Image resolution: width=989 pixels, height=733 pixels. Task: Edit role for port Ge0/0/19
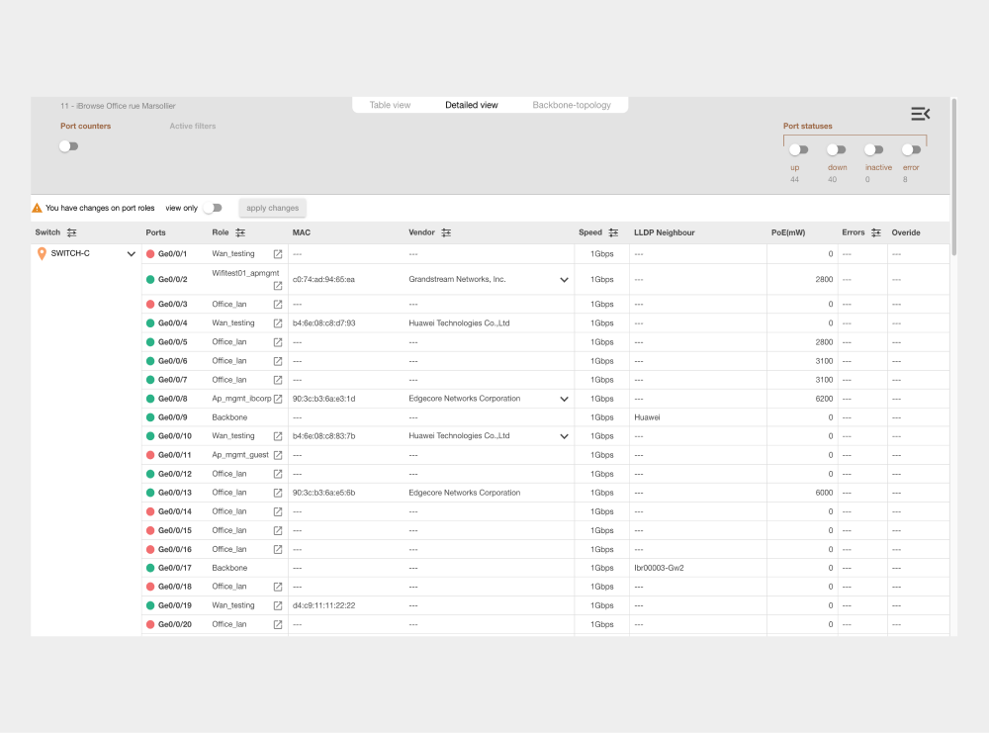[x=278, y=605]
